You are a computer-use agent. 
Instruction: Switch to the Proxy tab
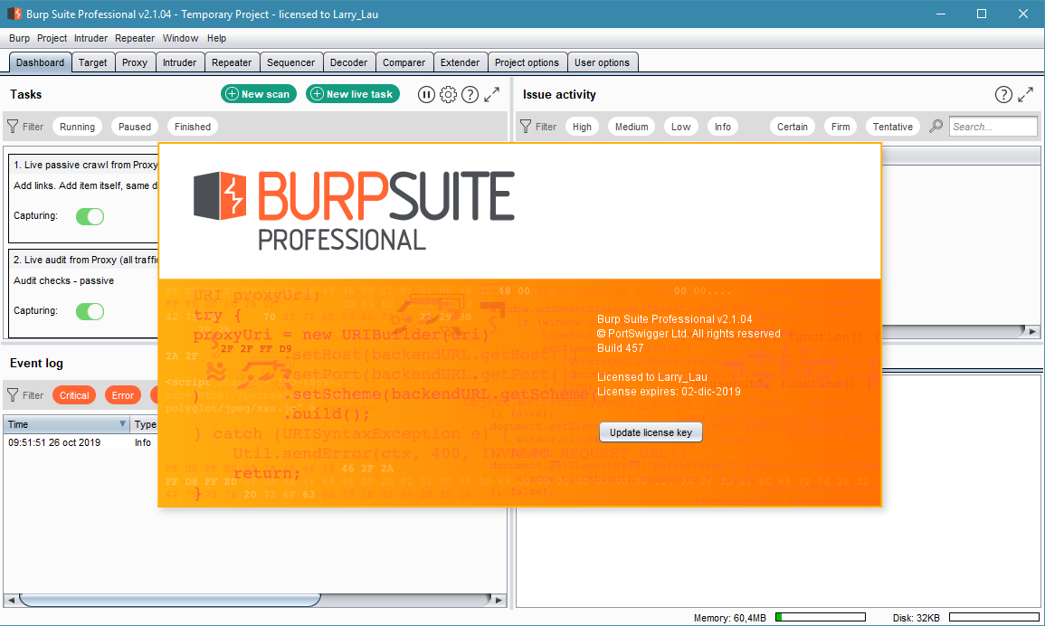pyautogui.click(x=135, y=62)
